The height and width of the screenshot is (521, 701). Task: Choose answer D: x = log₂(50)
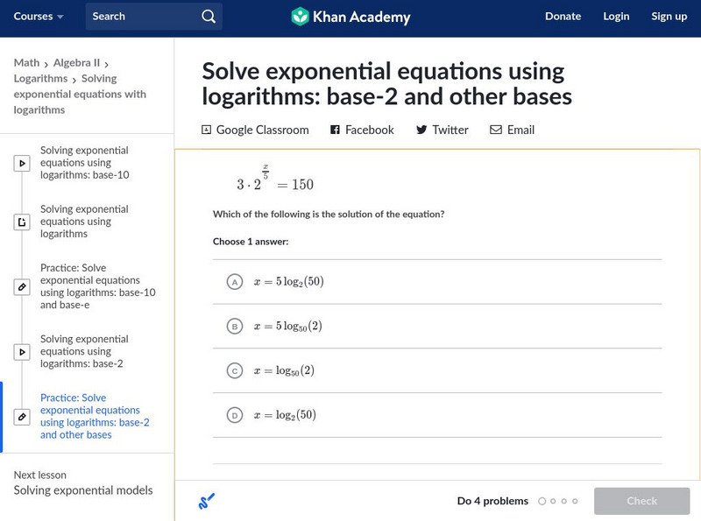(x=234, y=416)
